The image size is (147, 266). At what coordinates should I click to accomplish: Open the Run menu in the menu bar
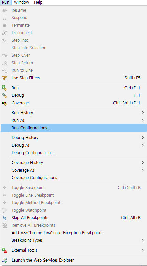(5, 2)
